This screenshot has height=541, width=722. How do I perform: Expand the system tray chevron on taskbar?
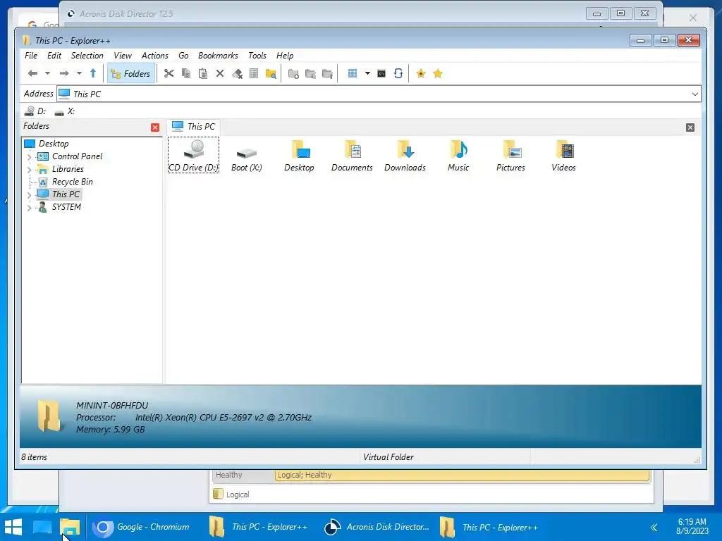654,527
